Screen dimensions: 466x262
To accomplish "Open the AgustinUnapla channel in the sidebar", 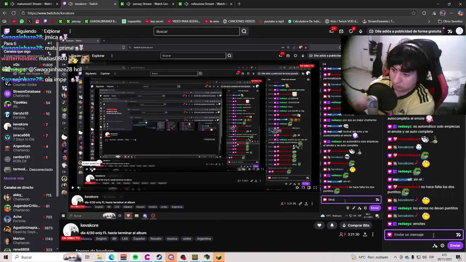I will point(29,230).
